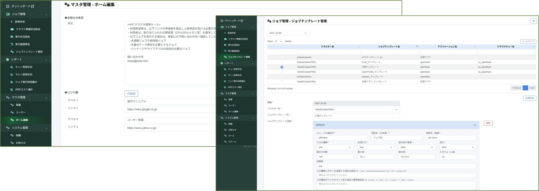Image resolution: width=539 pixels, height=191 pixels.
Task: Open ユーザー menu item in ホーム編集 window sidebar
Action: [21, 113]
